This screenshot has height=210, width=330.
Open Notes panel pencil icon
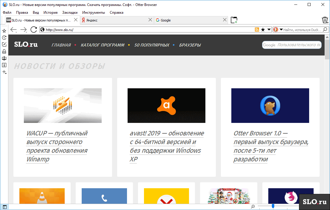(x=4, y=44)
